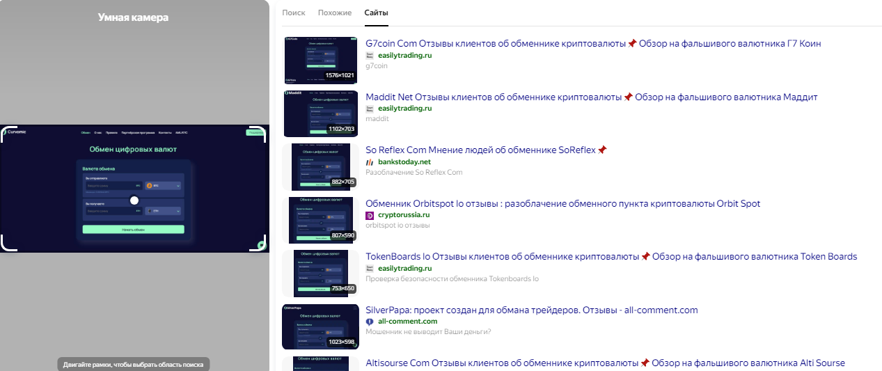882x371 pixels.
Task: Click easilytrading.ru favicon in Maddit result
Action: tap(370, 109)
